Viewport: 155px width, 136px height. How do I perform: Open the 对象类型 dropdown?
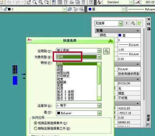[99, 57]
